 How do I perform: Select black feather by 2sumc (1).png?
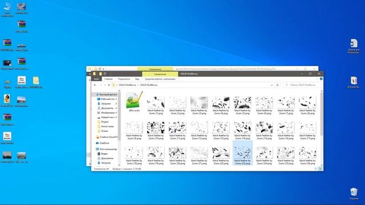(156, 105)
